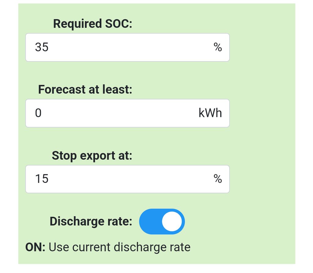Toggle the Discharge rate switch

pos(162,221)
